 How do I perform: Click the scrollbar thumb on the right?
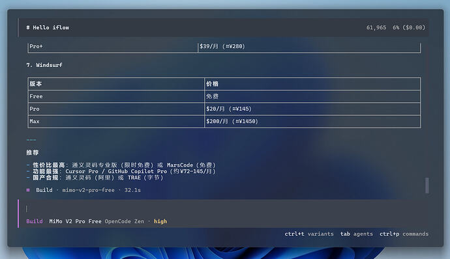[x=427, y=185]
